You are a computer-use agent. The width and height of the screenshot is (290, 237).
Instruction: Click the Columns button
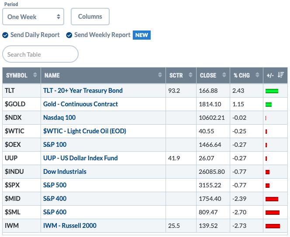coord(90,17)
